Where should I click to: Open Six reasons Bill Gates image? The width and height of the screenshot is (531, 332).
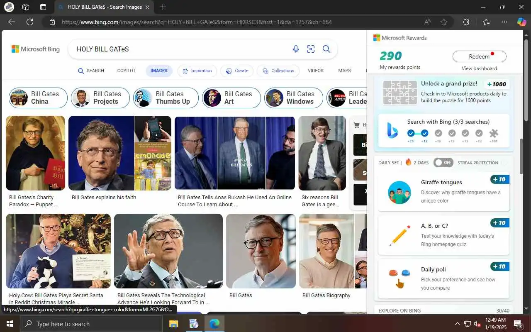[322, 153]
